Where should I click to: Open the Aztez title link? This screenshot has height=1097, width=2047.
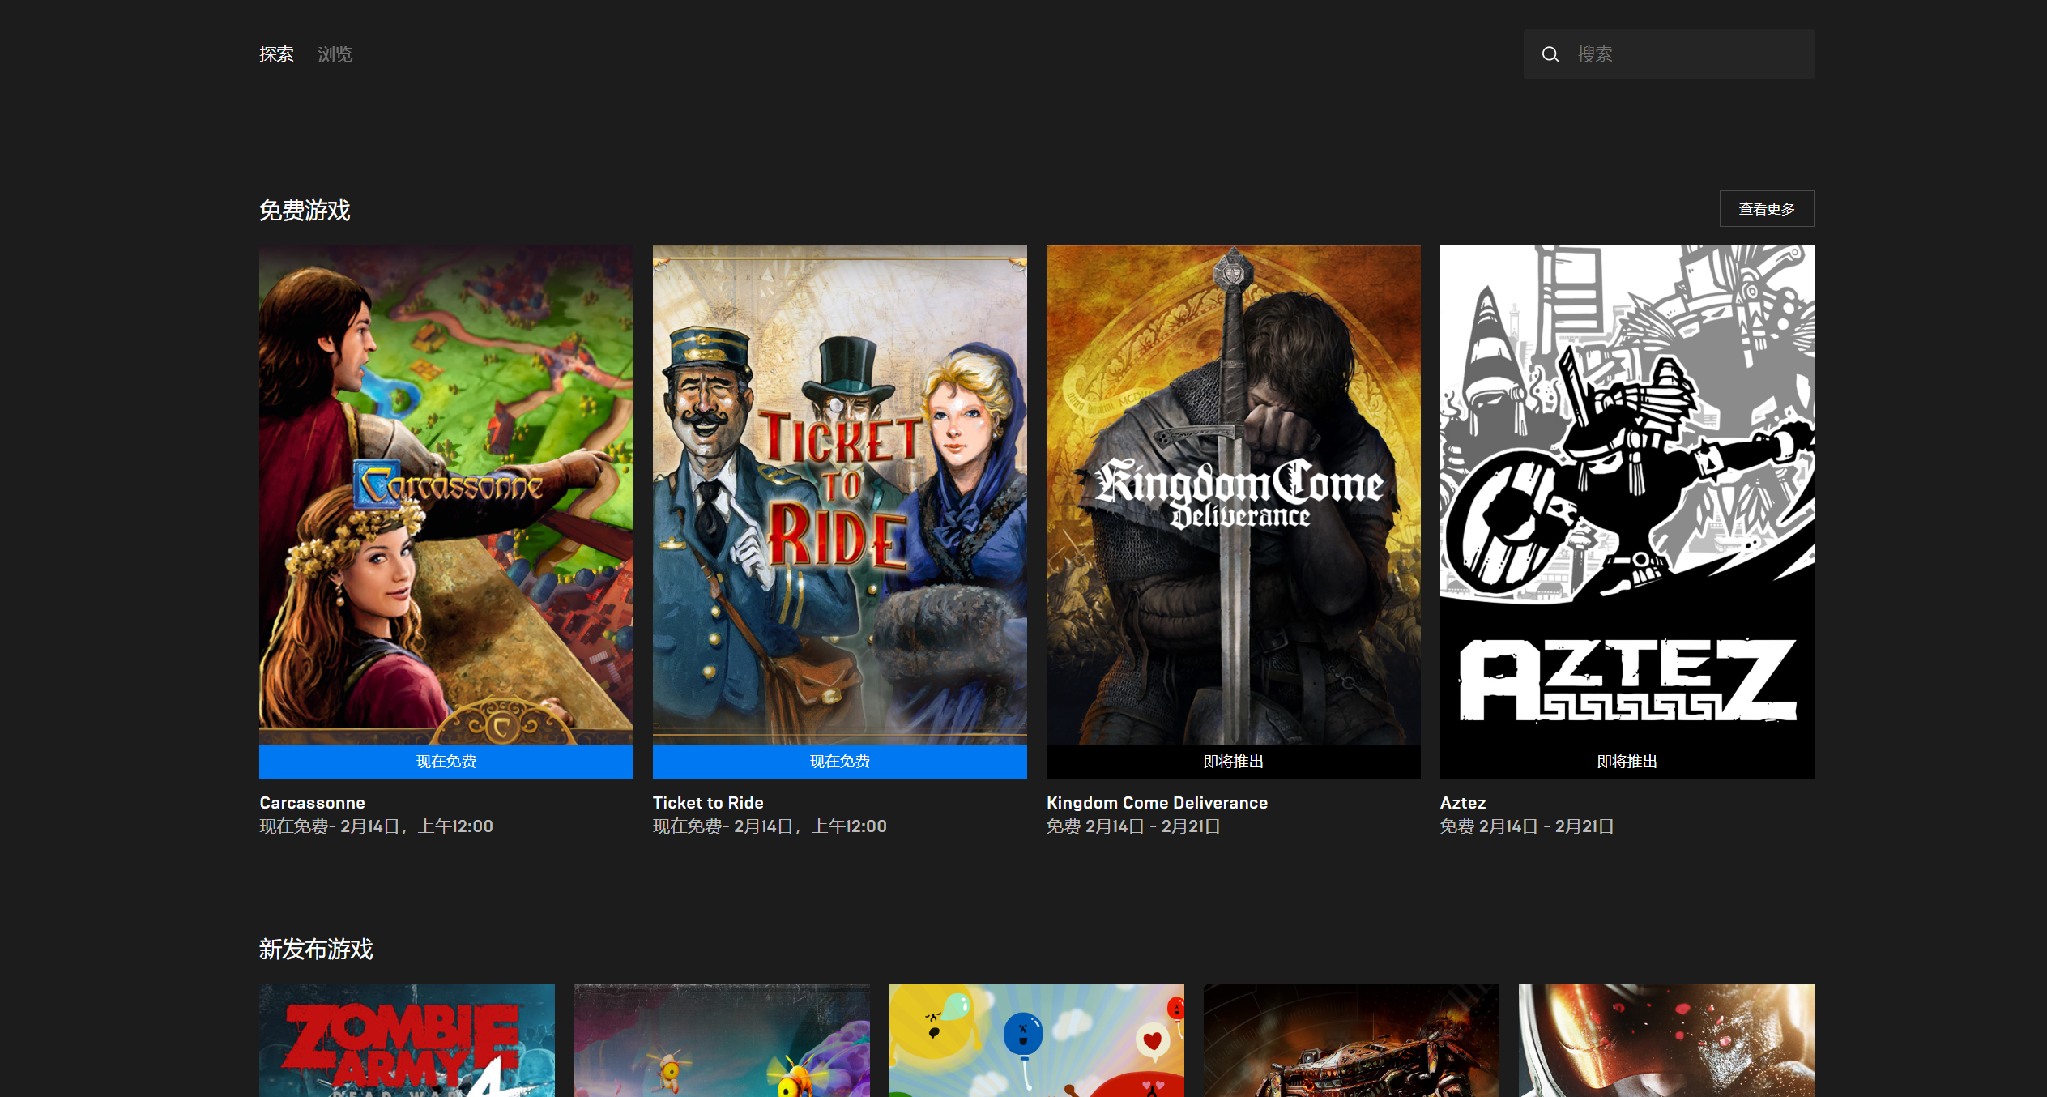1463,803
